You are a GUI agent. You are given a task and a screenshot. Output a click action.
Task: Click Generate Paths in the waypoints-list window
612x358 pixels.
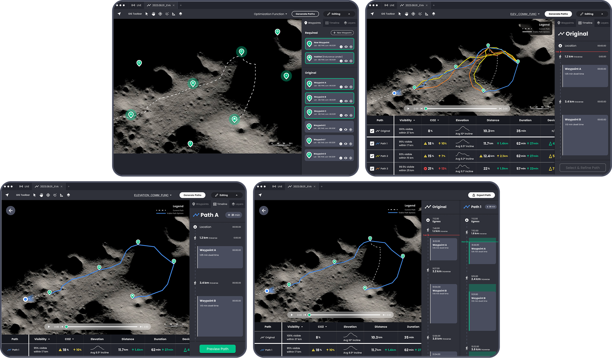[x=305, y=14]
